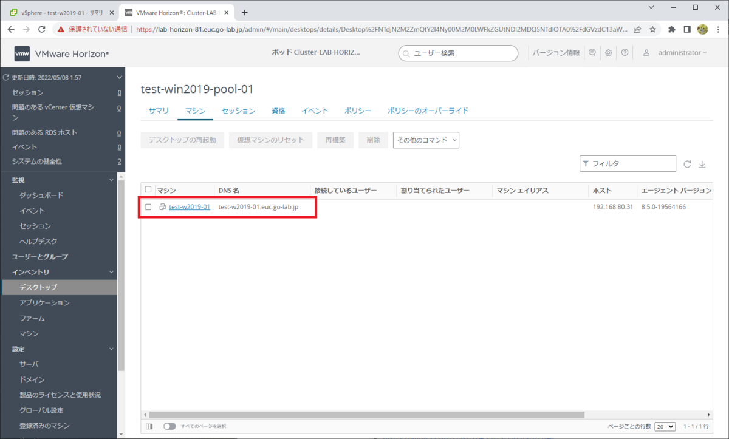Open ヘルプデスク in the sidebar
The height and width of the screenshot is (439, 729).
[38, 242]
